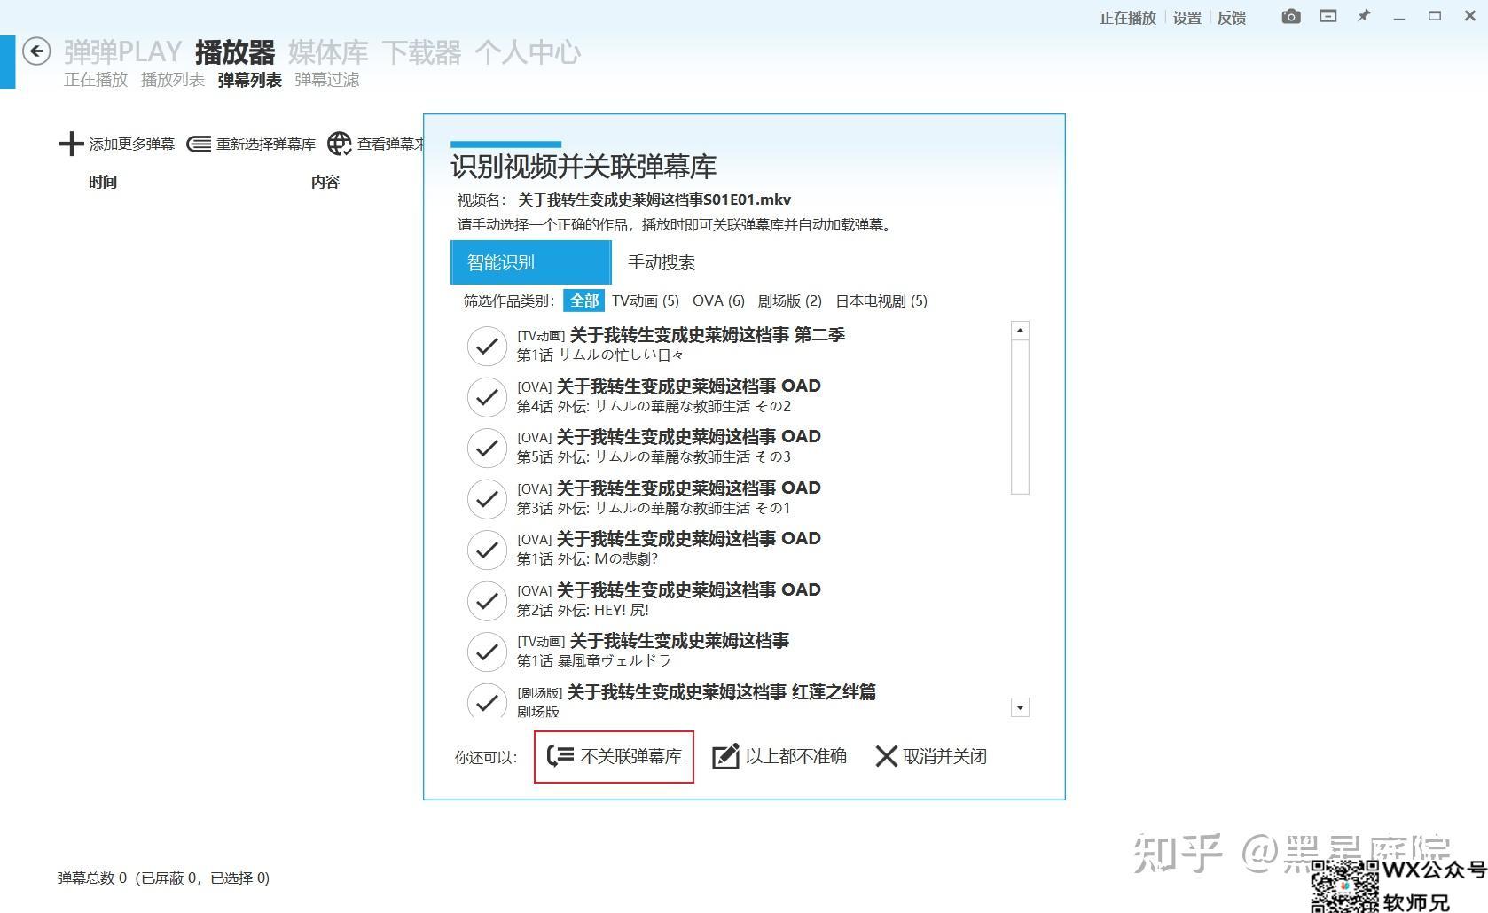1488x913 pixels.
Task: Select the TV动画 暴風竜ヴェルドラ checkmark
Action: [x=487, y=652]
